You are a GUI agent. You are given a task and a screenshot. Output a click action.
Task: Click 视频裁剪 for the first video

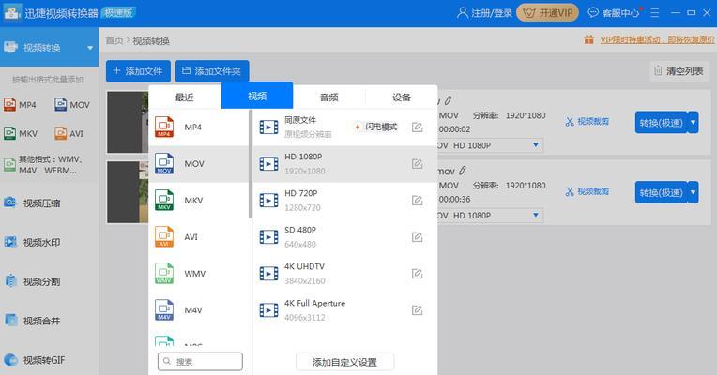pos(587,122)
